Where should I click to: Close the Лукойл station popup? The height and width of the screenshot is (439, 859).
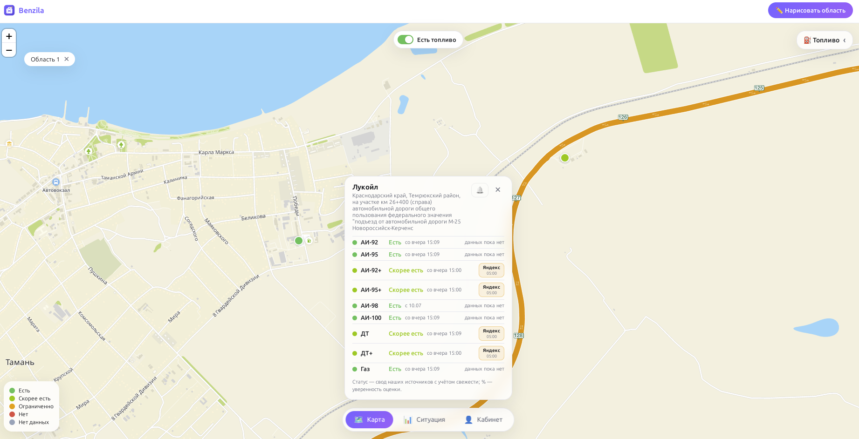point(498,189)
